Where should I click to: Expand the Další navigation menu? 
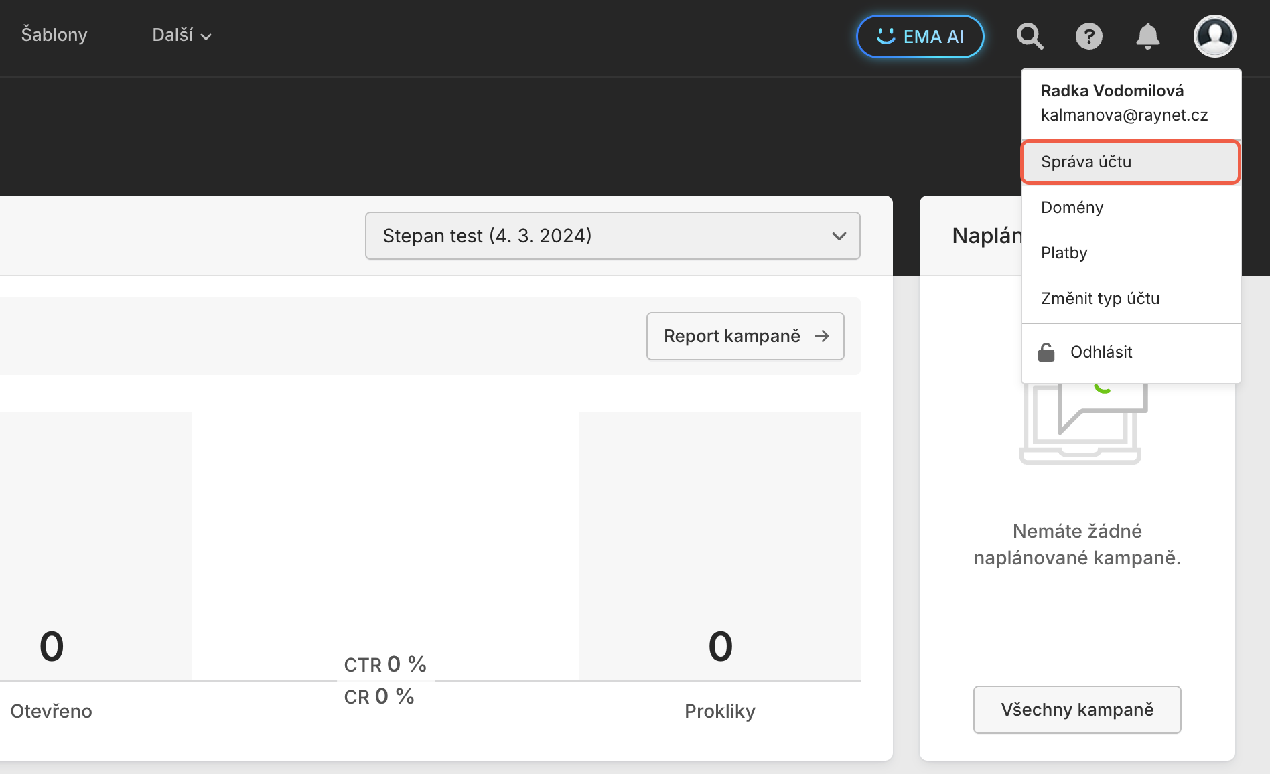coord(182,35)
